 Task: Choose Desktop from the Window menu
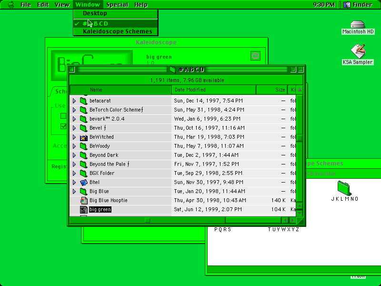[x=116, y=13]
